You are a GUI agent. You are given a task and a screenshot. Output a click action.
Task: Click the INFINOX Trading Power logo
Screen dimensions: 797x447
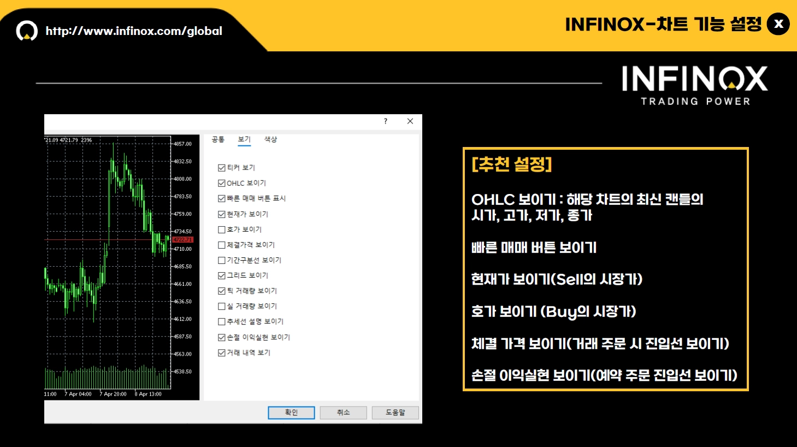(x=695, y=86)
